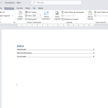
Task: Open the Ajuda tab
Action: click(40, 8)
